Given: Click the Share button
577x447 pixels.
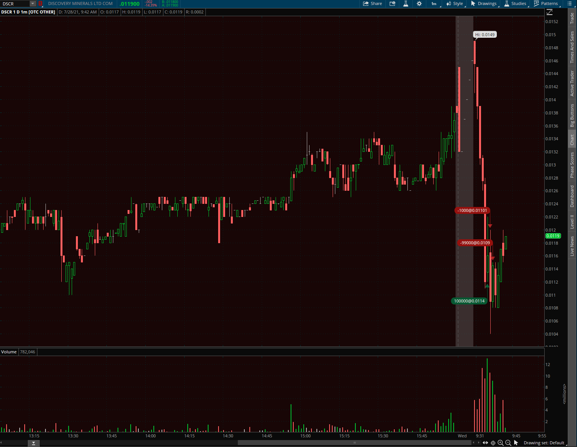Looking at the screenshot, I should 372,4.
